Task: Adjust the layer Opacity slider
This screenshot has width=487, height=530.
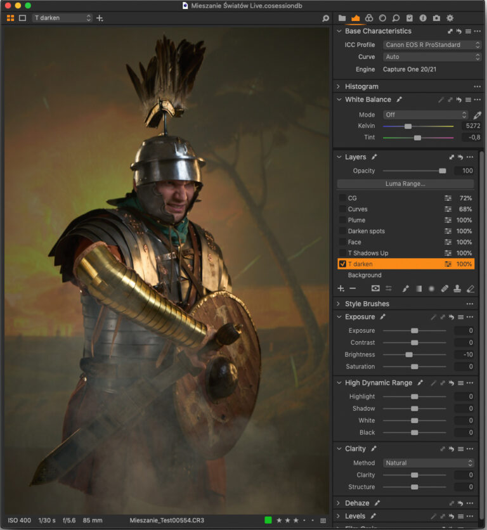Action: 443,171
